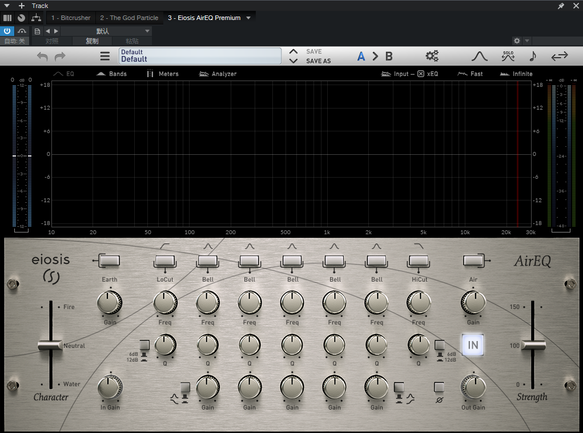The image size is (583, 433).
Task: Click the undo arrow icon
Action: (42, 57)
